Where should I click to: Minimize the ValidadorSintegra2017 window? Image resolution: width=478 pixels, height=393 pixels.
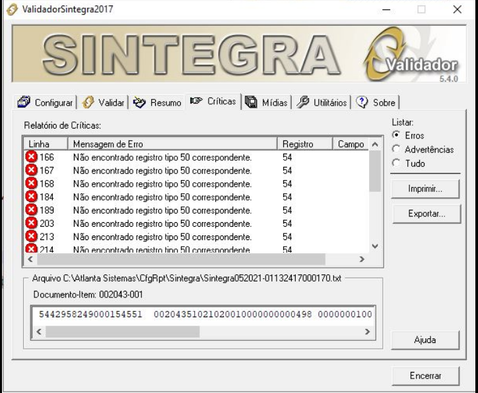pyautogui.click(x=386, y=9)
